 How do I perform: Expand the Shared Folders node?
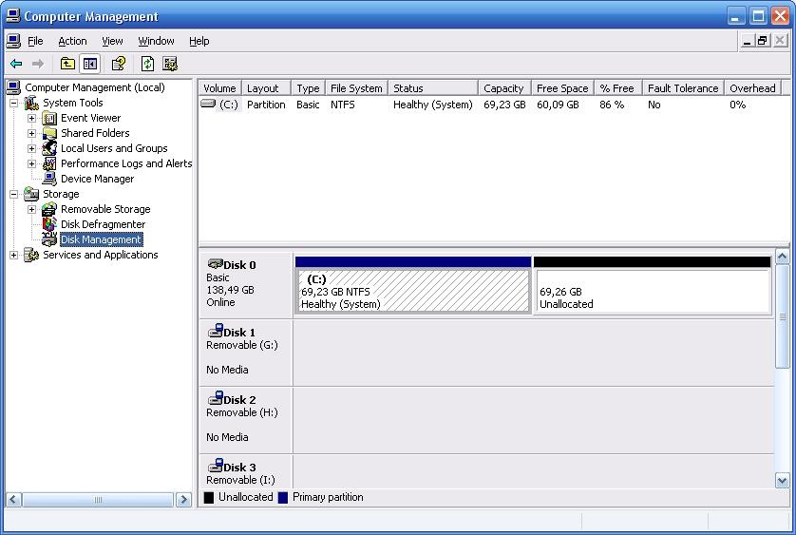[x=31, y=134]
